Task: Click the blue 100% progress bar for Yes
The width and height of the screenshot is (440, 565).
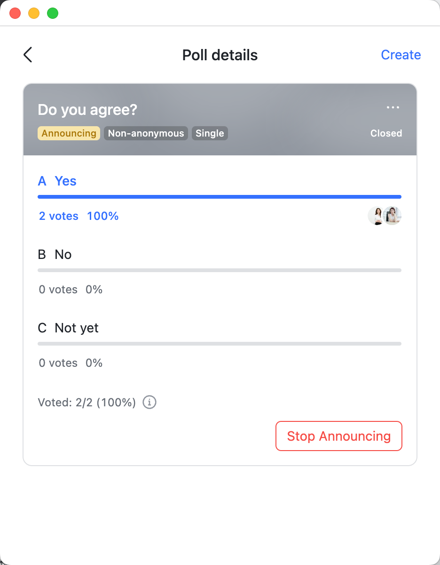Action: (x=220, y=196)
